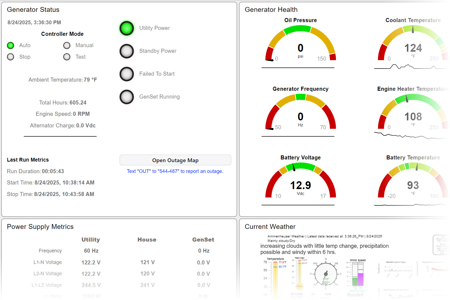
Task: Select the Auto controller mode radio button
Action: (x=11, y=46)
